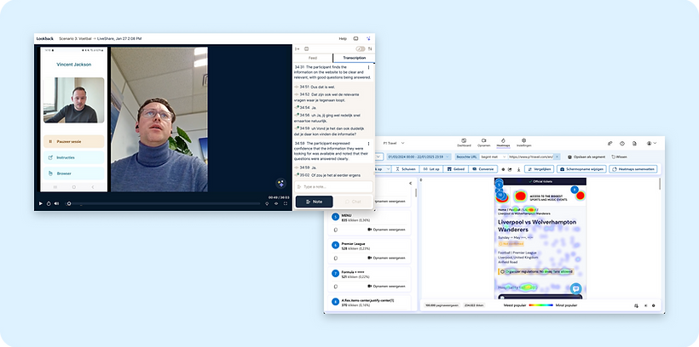This screenshot has width=699, height=347.
Task: Open the Instellingen tab
Action: point(523,143)
